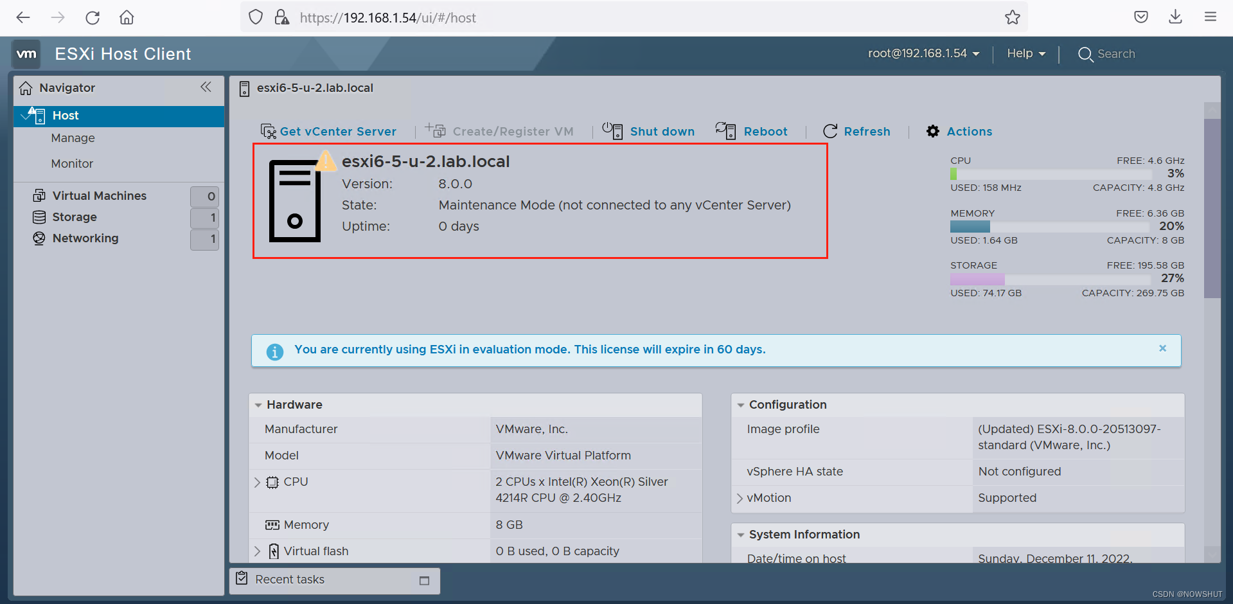Click the STORAGE usage bar
Image resolution: width=1233 pixels, height=604 pixels.
click(x=1050, y=279)
